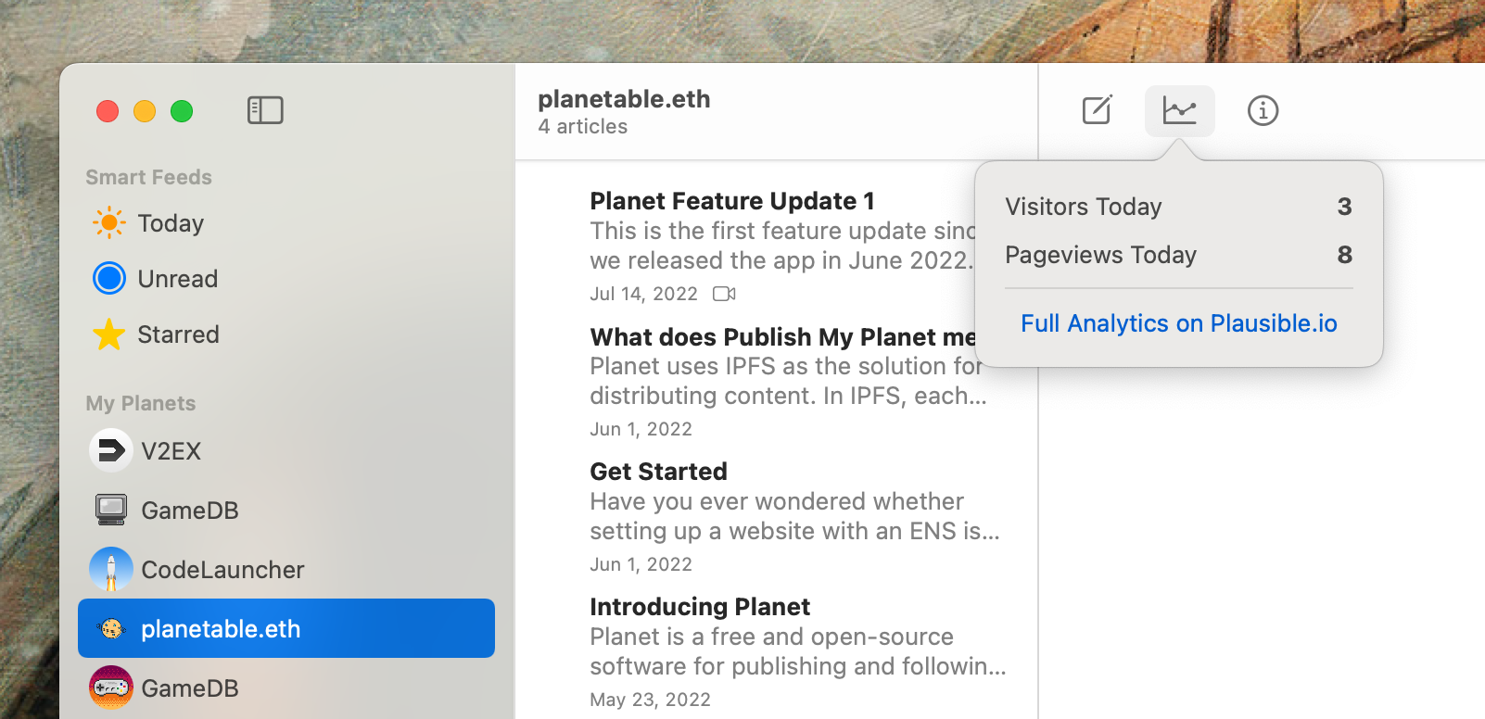Toggle the sidebar visibility button
The height and width of the screenshot is (719, 1485).
[x=265, y=110]
